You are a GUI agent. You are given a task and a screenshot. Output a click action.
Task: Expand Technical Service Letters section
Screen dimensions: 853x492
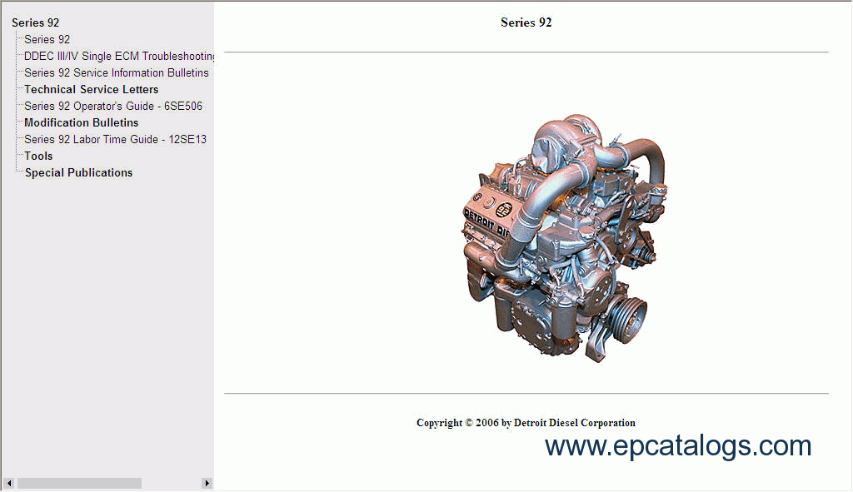(x=92, y=90)
